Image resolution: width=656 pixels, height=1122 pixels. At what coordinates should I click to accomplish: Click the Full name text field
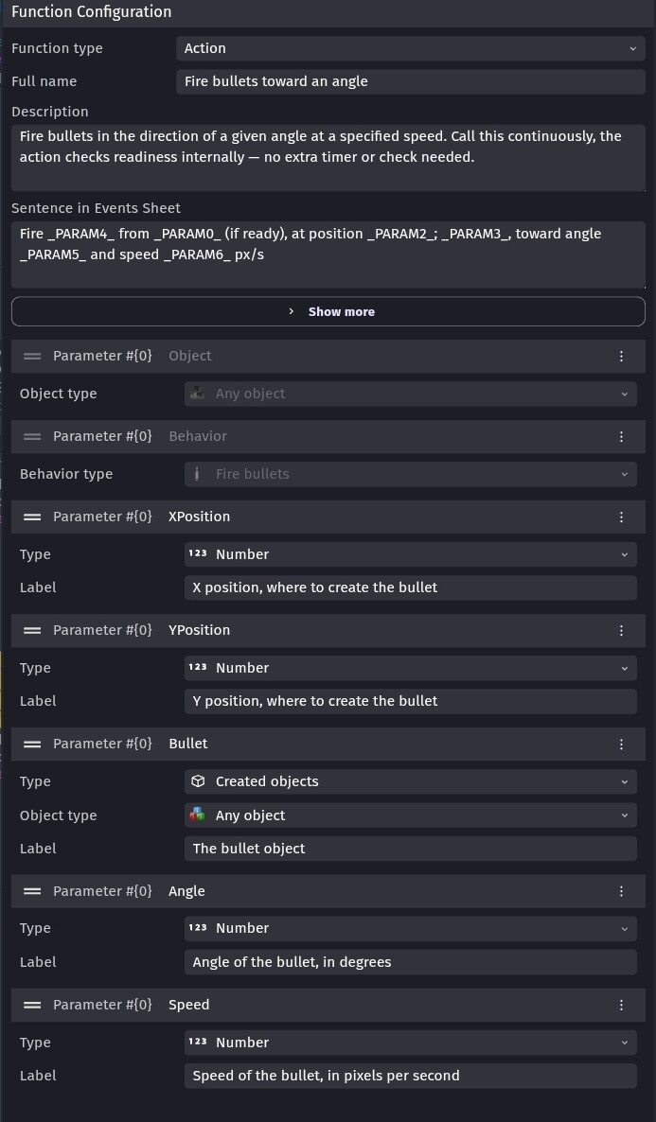click(x=410, y=81)
